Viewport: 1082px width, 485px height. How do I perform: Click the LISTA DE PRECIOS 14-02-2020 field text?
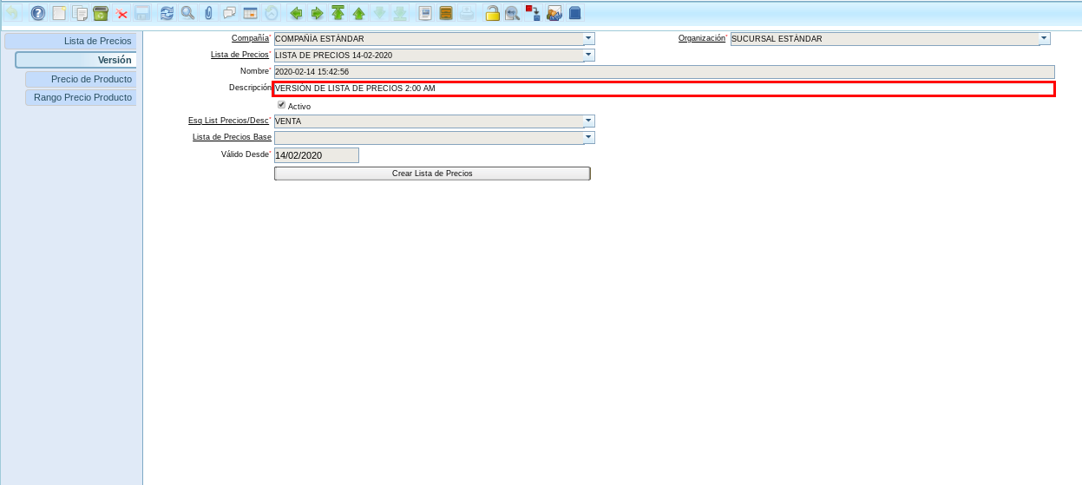333,56
